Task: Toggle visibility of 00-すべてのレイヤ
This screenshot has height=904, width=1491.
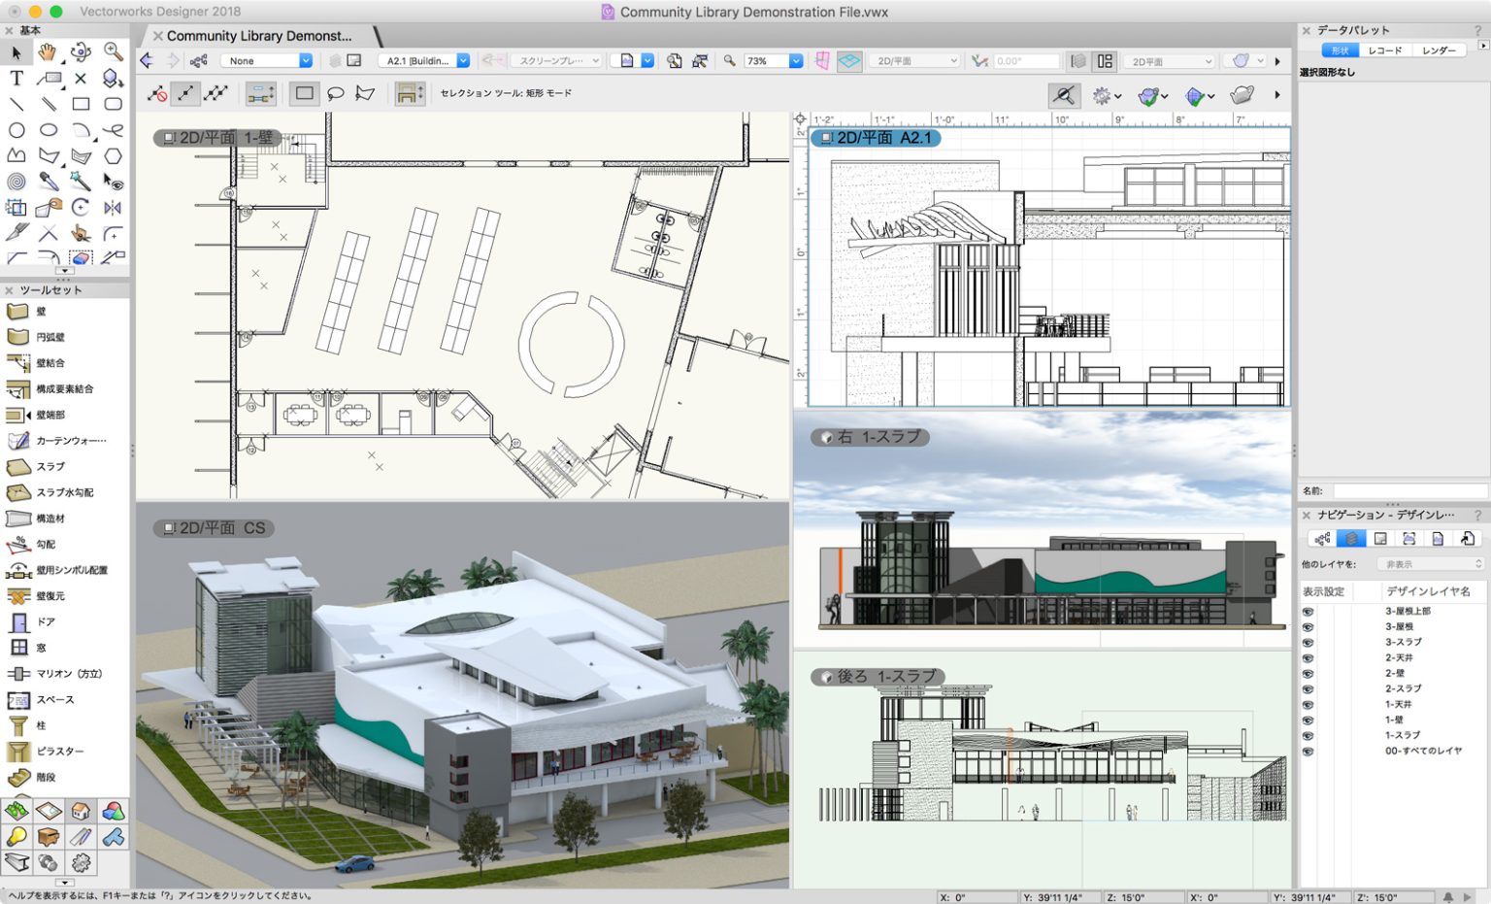Action: [1309, 751]
